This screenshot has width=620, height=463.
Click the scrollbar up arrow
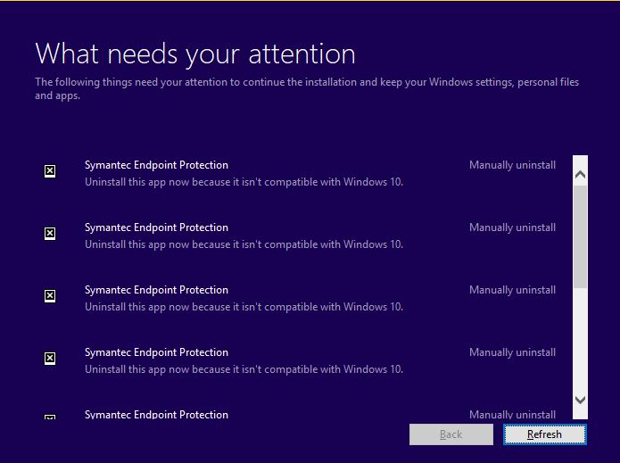tap(580, 174)
